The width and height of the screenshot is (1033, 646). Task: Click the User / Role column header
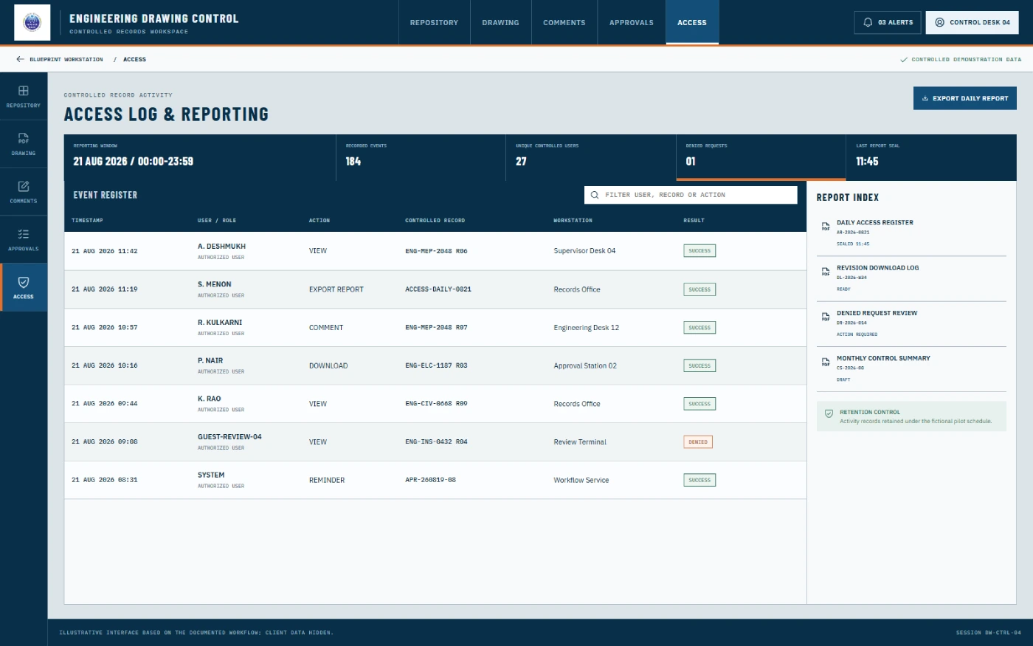[217, 220]
